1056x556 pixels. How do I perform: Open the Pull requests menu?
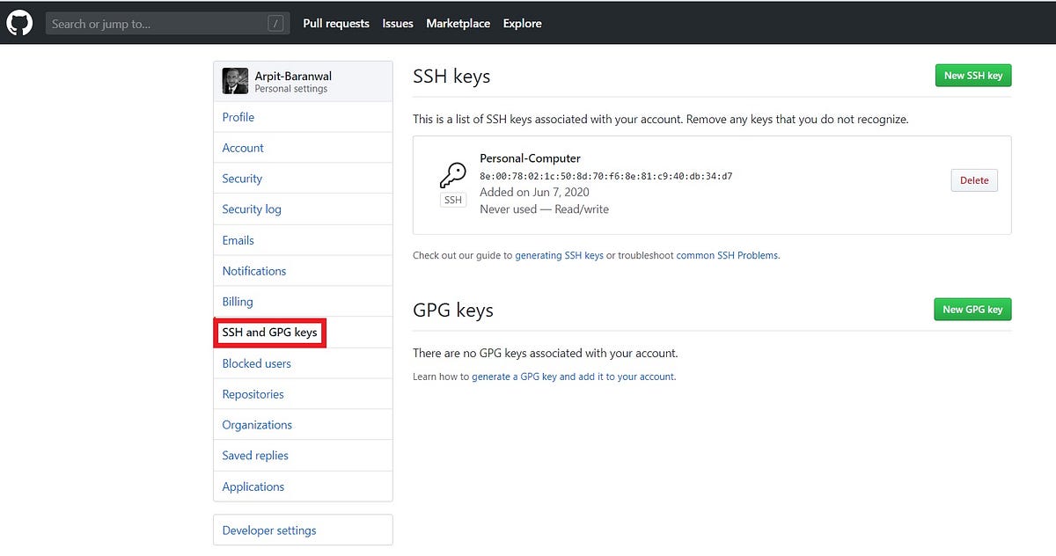tap(336, 24)
